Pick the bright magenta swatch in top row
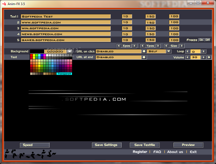 tap(44, 55)
